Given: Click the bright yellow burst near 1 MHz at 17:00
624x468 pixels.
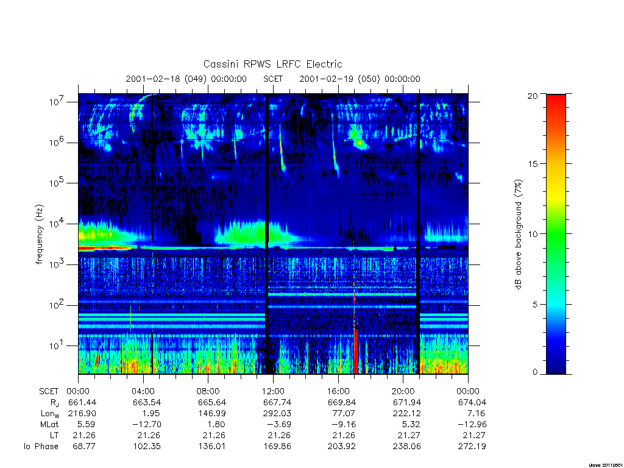Looking at the screenshot, I should (360, 142).
